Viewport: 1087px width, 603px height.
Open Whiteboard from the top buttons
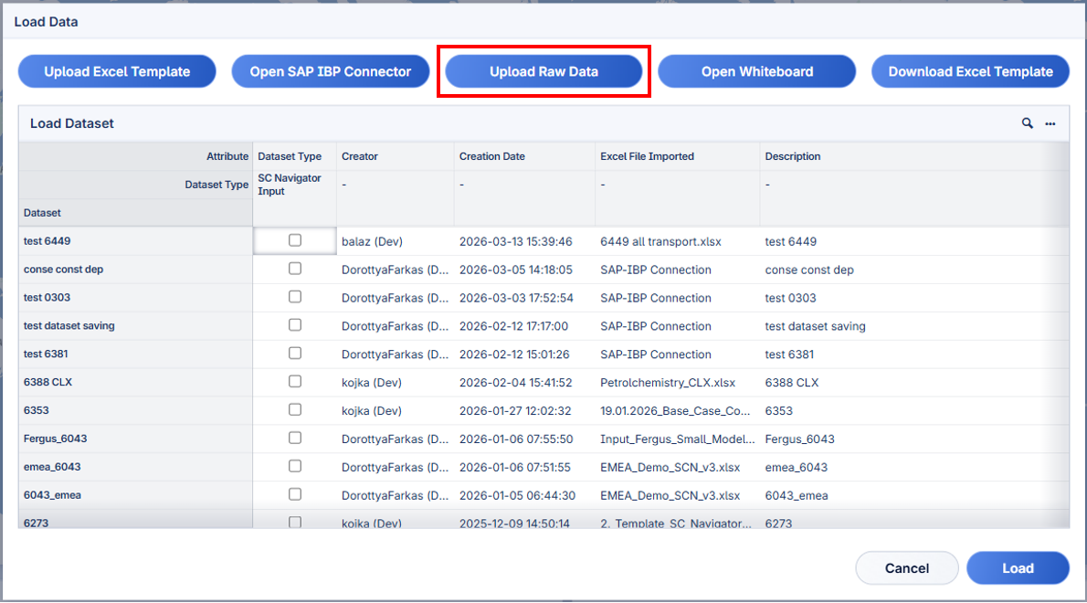(x=756, y=71)
